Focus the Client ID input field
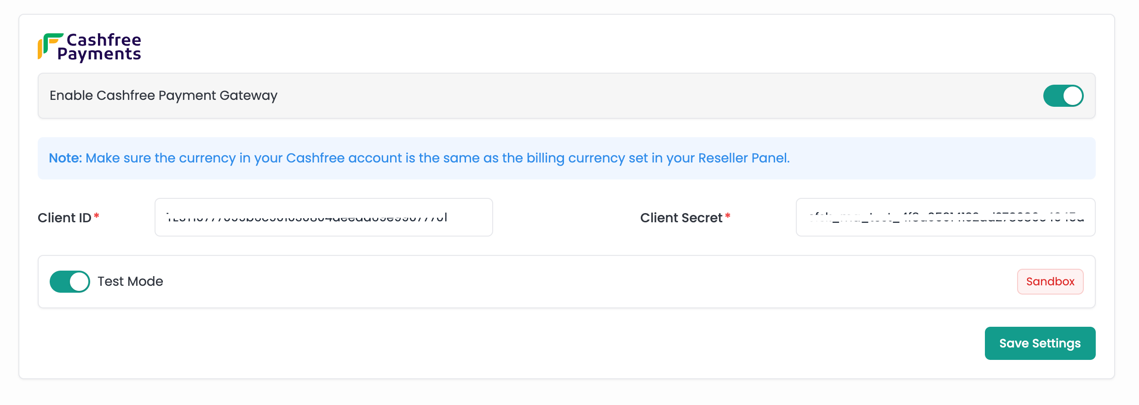Viewport: 1139px width, 405px height. coord(323,217)
